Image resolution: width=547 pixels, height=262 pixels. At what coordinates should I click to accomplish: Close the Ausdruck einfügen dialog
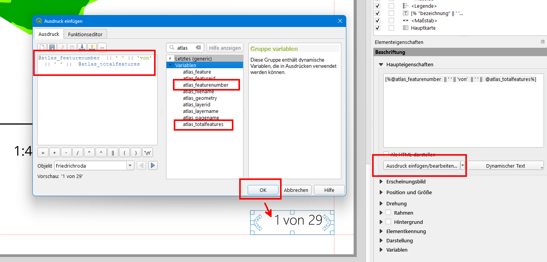click(x=340, y=21)
